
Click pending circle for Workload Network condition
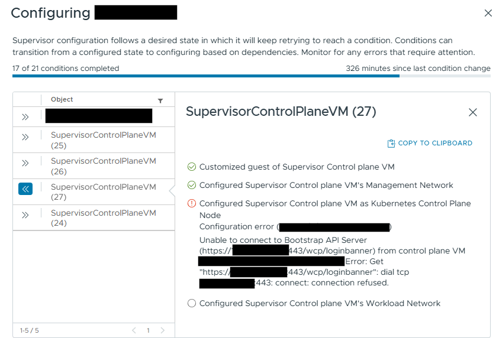click(192, 303)
